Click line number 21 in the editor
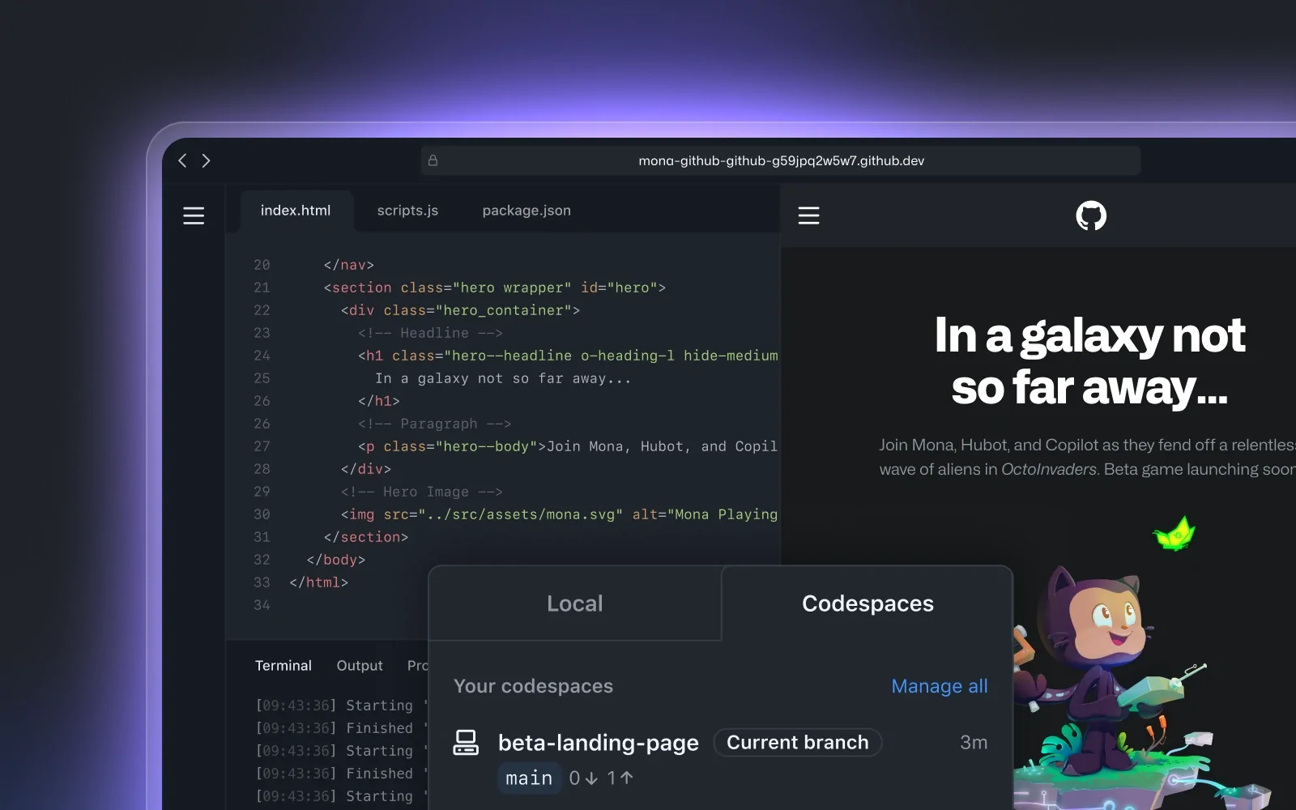The image size is (1296, 810). pos(262,288)
